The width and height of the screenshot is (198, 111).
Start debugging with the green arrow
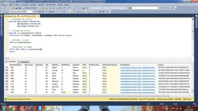[87, 8]
